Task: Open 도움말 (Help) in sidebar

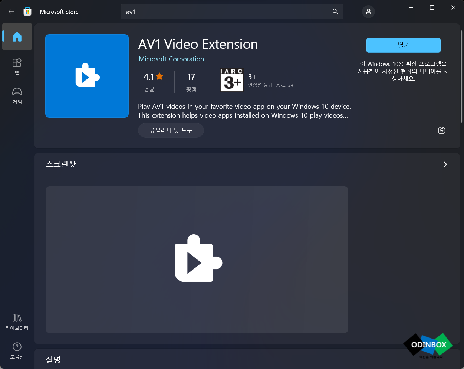Action: tap(17, 351)
